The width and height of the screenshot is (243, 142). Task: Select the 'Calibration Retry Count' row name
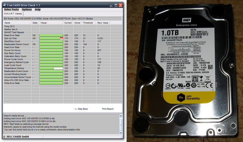15,56
